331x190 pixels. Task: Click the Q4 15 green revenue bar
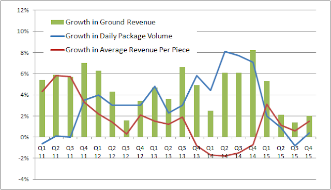click(309, 126)
